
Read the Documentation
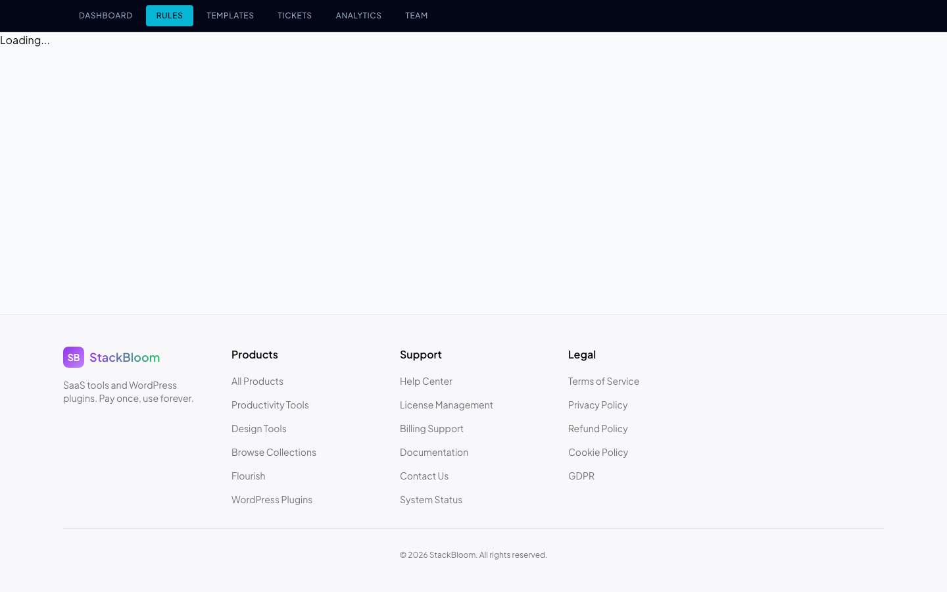coord(433,452)
